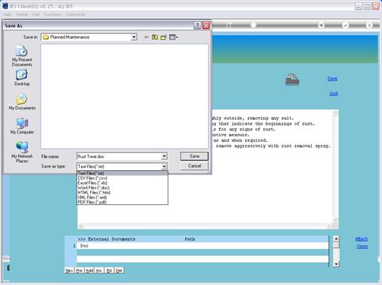382x285 pixels.
Task: Click the Save button in dialog
Action: pyautogui.click(x=195, y=157)
